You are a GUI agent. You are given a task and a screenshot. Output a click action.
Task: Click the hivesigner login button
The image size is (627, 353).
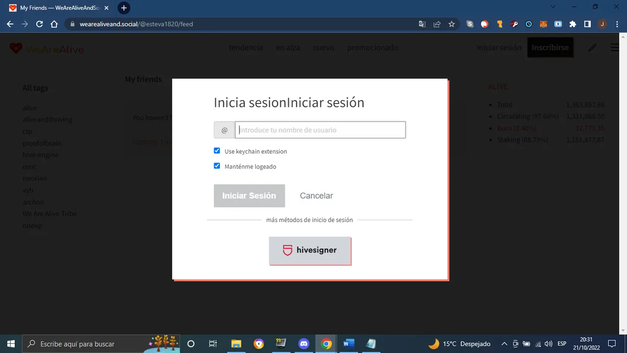click(310, 251)
